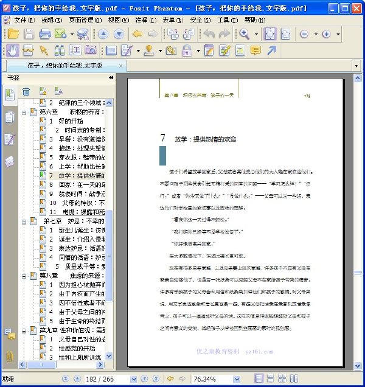Take a snapshot with the camera tool
The image size is (365, 387).
(x=91, y=51)
